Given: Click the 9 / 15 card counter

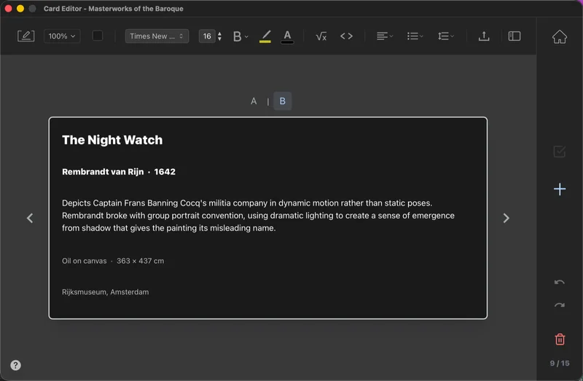Looking at the screenshot, I should click(559, 364).
